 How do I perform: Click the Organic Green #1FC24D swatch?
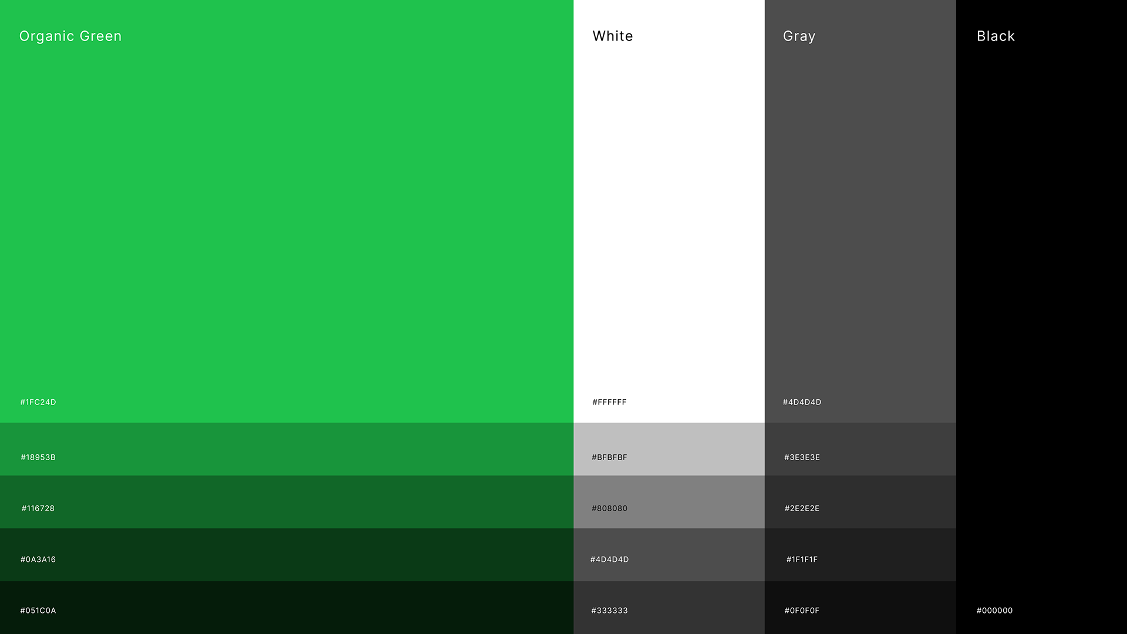pos(286,211)
